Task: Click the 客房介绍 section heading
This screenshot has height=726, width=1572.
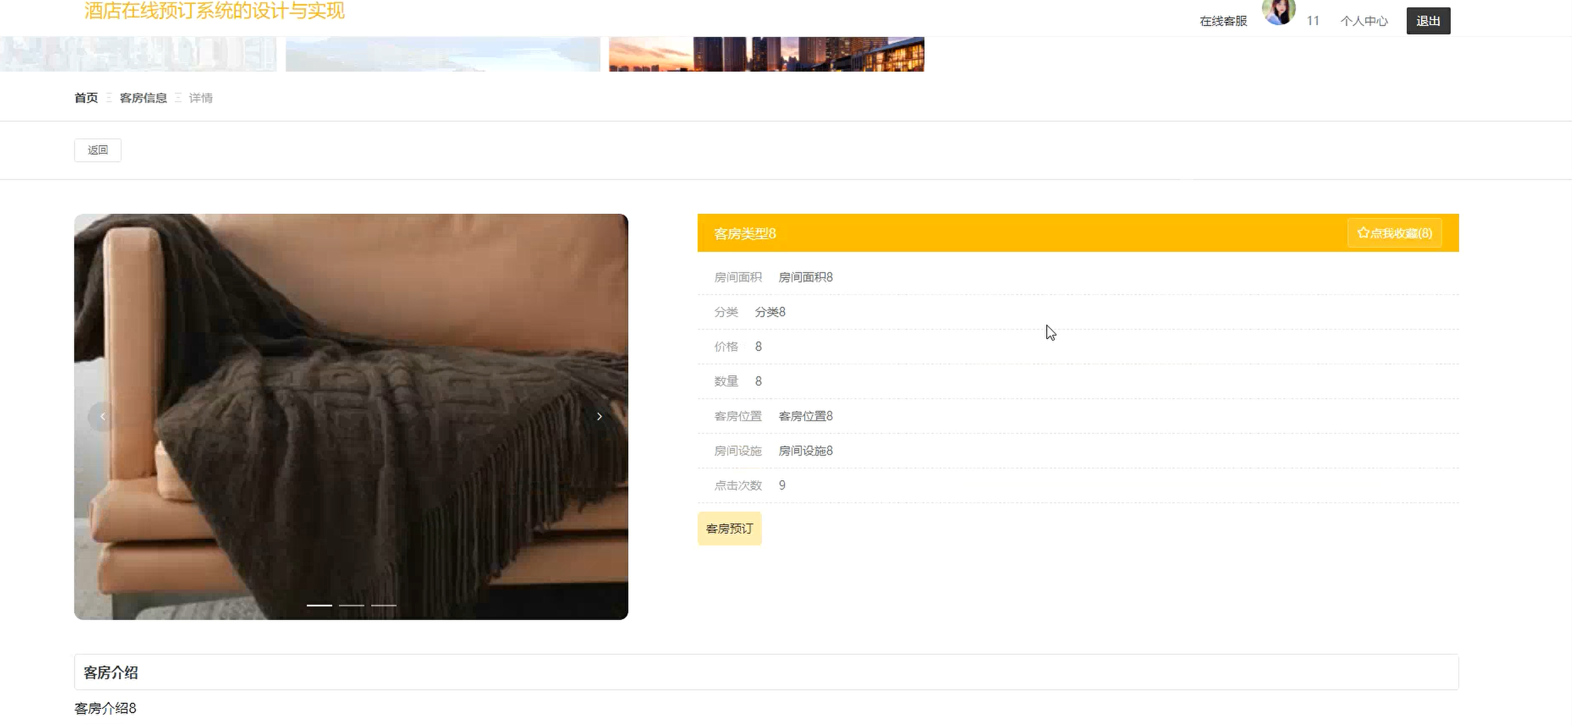Action: coord(111,673)
